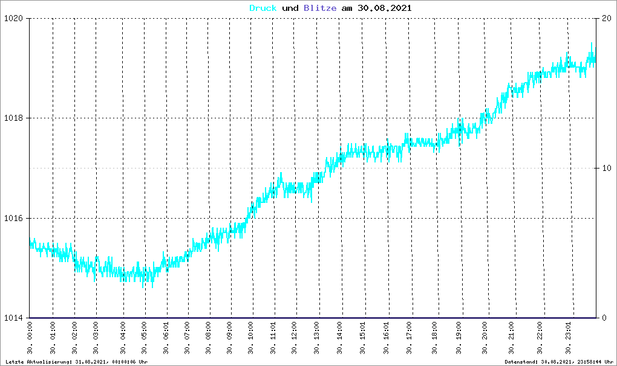Click the right axis value 20
The width and height of the screenshot is (617, 366).
click(x=606, y=18)
